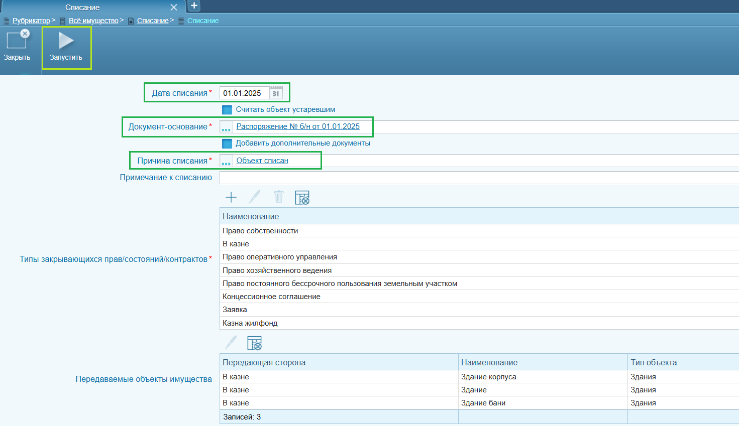Click the Дата списания date field

tap(244, 93)
